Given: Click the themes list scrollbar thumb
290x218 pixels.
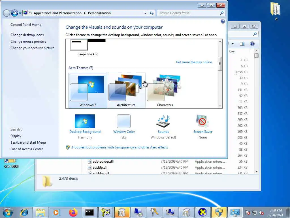Looking at the screenshot, I should 220,64.
